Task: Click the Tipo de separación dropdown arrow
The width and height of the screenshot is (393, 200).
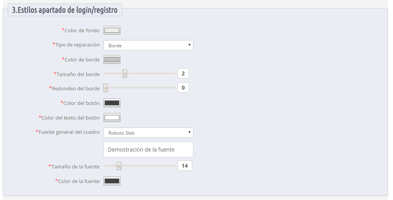Action: 190,45
